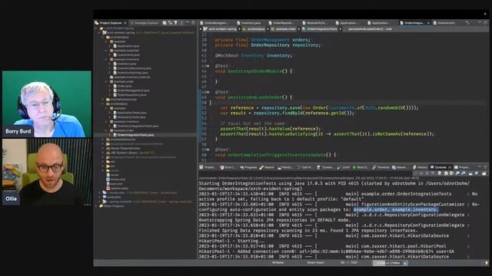Select Barry Burd's video tile
The width and height of the screenshot is (492, 276).
pyautogui.click(x=47, y=104)
